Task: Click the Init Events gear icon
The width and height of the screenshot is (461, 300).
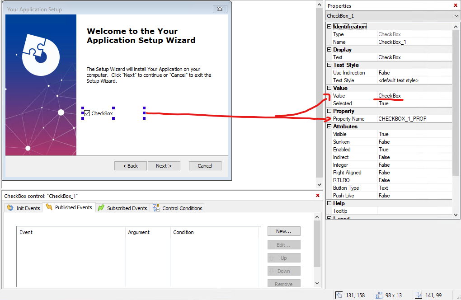Action: (x=9, y=208)
